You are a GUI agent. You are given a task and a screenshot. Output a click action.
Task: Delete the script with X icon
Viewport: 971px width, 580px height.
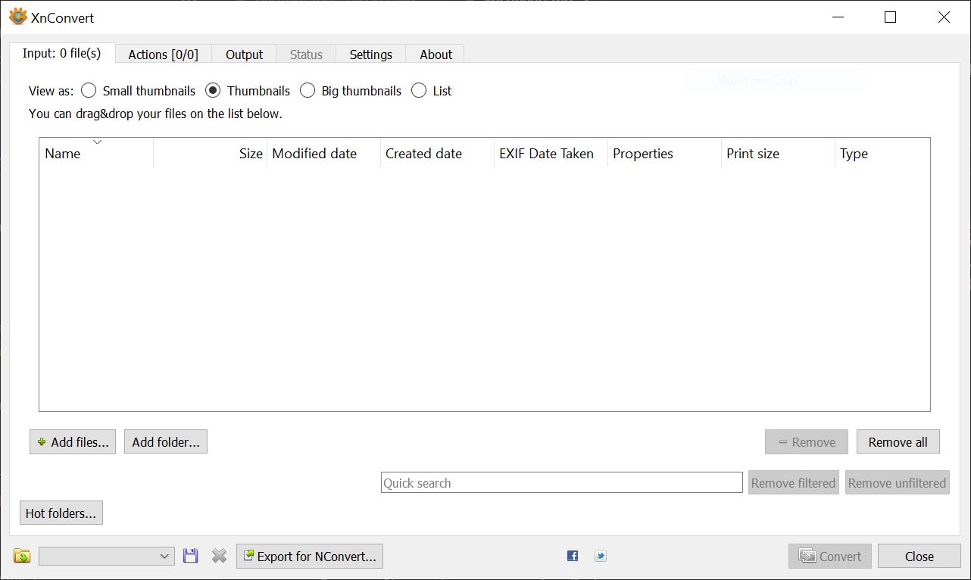pyautogui.click(x=219, y=557)
